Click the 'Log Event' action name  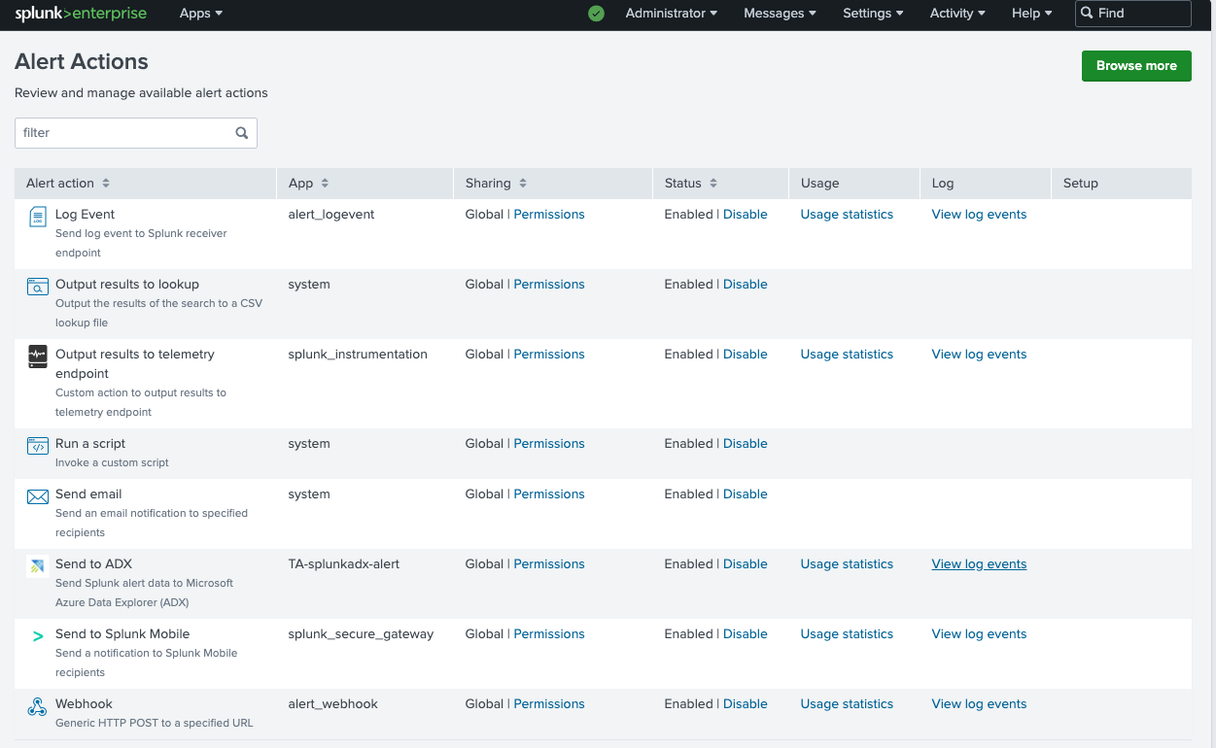(x=86, y=215)
